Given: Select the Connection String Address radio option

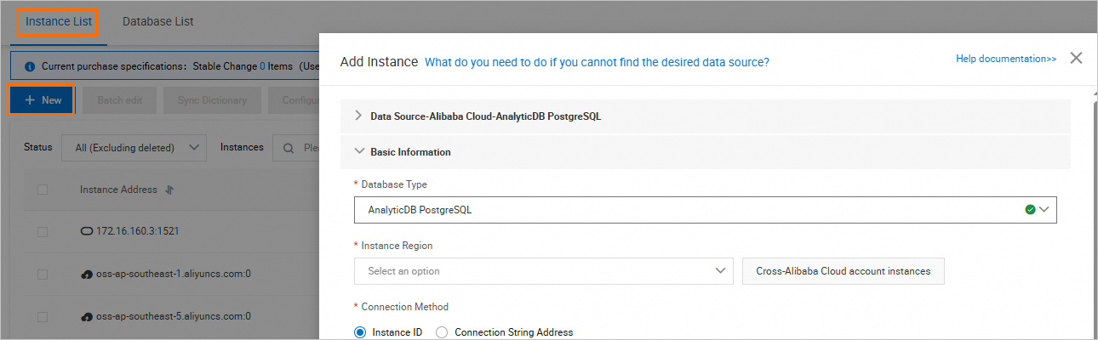Looking at the screenshot, I should pos(441,332).
